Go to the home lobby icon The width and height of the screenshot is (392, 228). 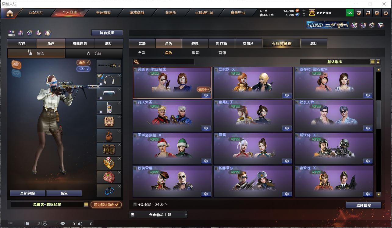coord(10,13)
